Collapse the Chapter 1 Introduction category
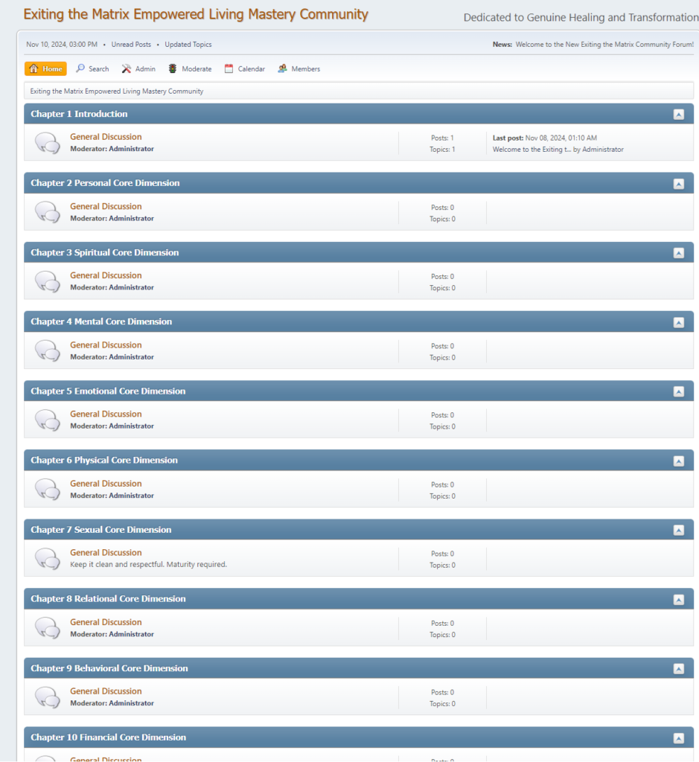Screen dimensions: 699x762 (x=678, y=115)
